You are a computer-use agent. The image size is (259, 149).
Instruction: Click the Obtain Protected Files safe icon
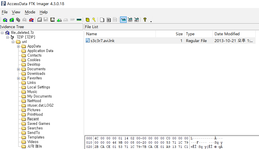(88, 20)
